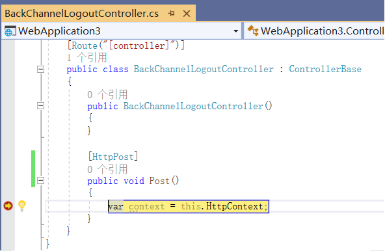Click '0 个引用' above the Post method
This screenshot has width=385, height=251.
pyautogui.click(x=107, y=170)
